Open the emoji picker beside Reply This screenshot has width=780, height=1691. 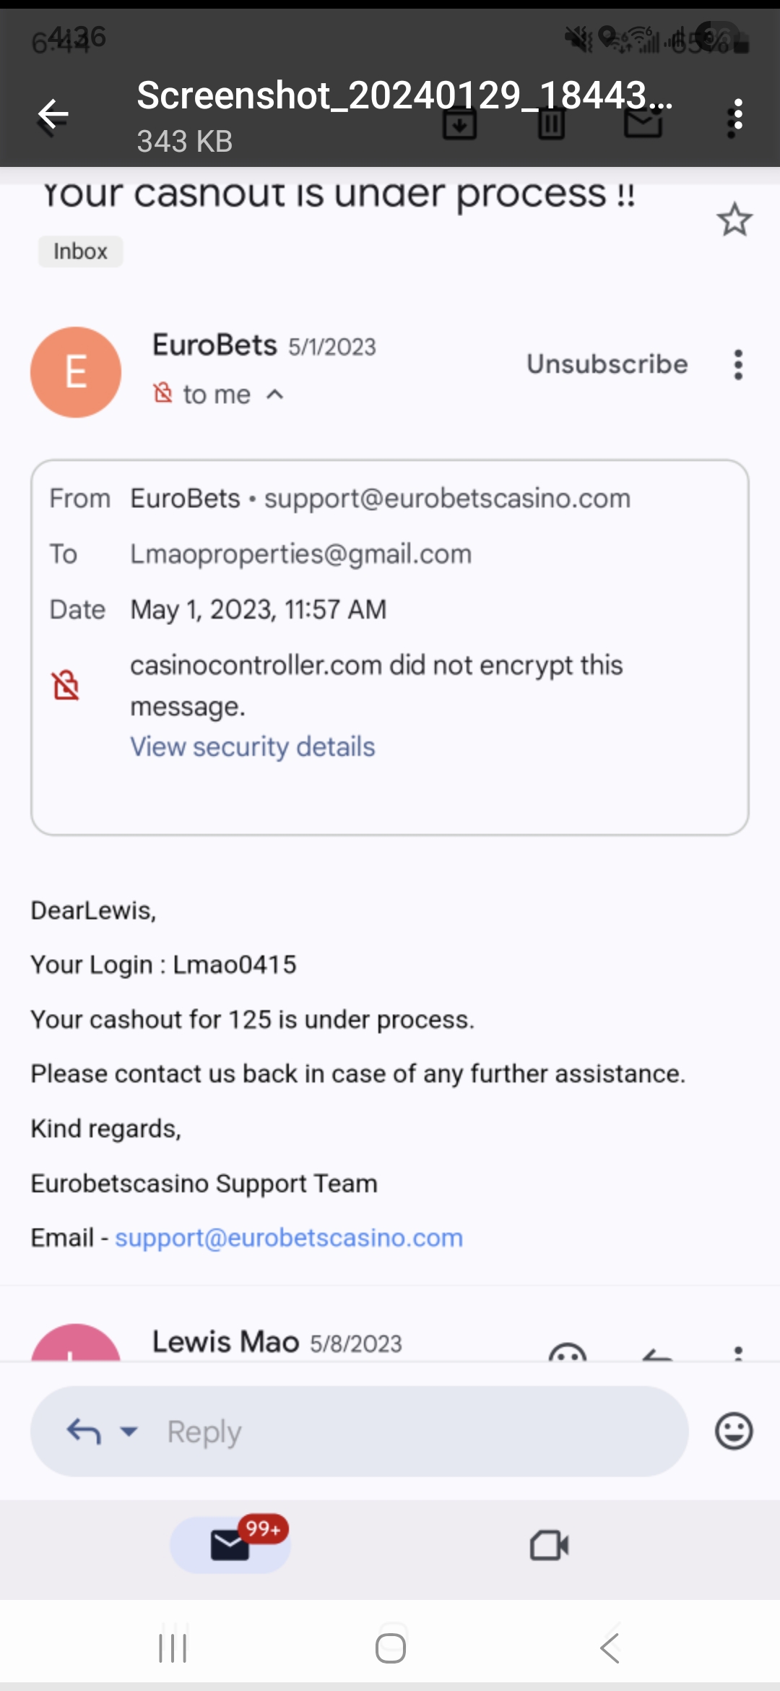734,1431
